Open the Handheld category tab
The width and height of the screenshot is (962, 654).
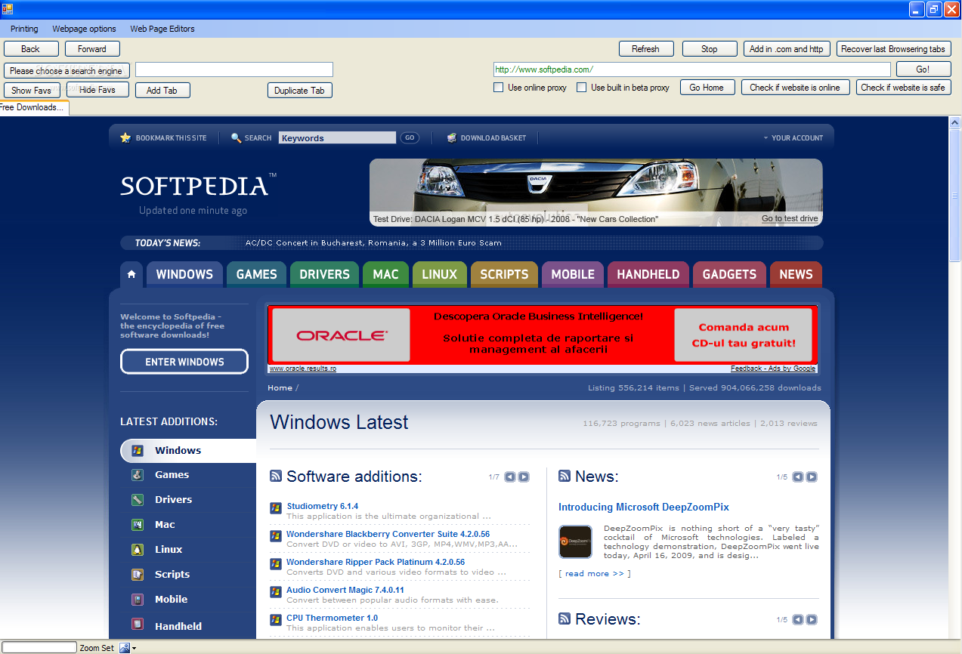(x=648, y=275)
